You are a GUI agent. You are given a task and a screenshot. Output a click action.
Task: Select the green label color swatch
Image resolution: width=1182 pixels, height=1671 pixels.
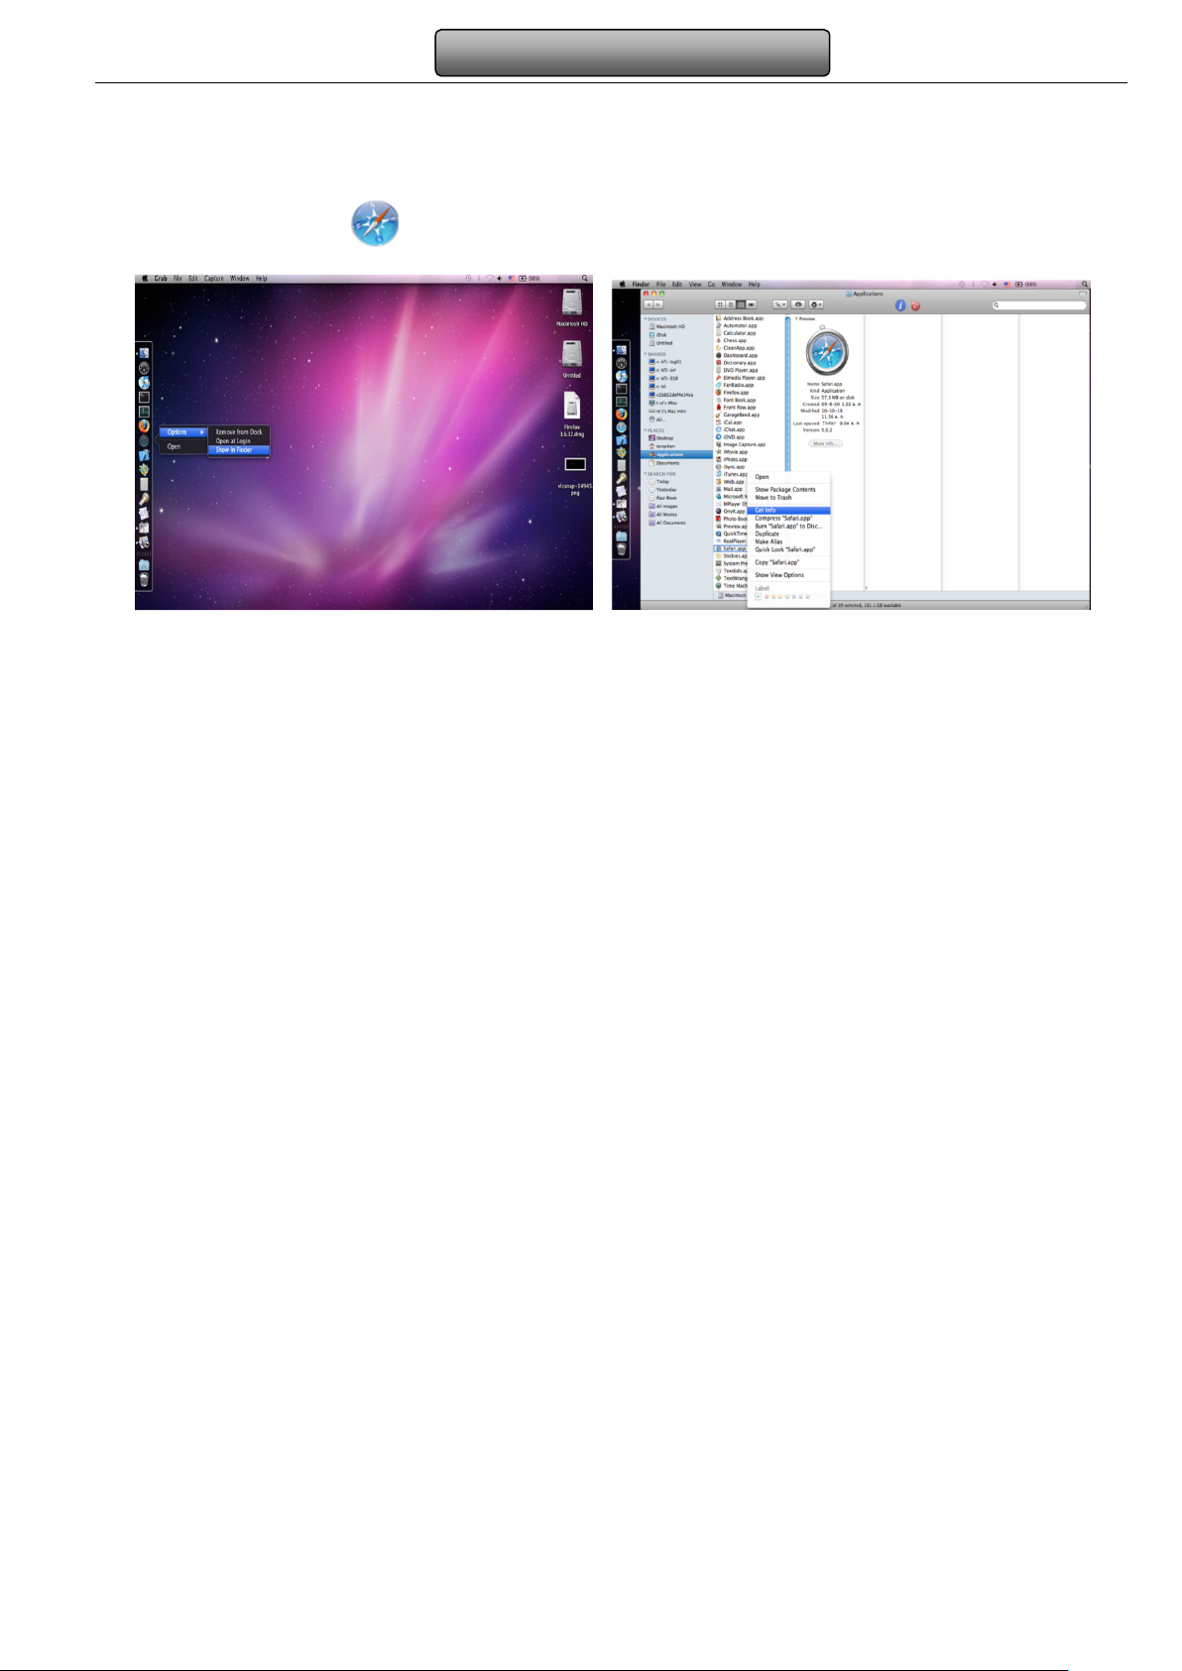(787, 597)
